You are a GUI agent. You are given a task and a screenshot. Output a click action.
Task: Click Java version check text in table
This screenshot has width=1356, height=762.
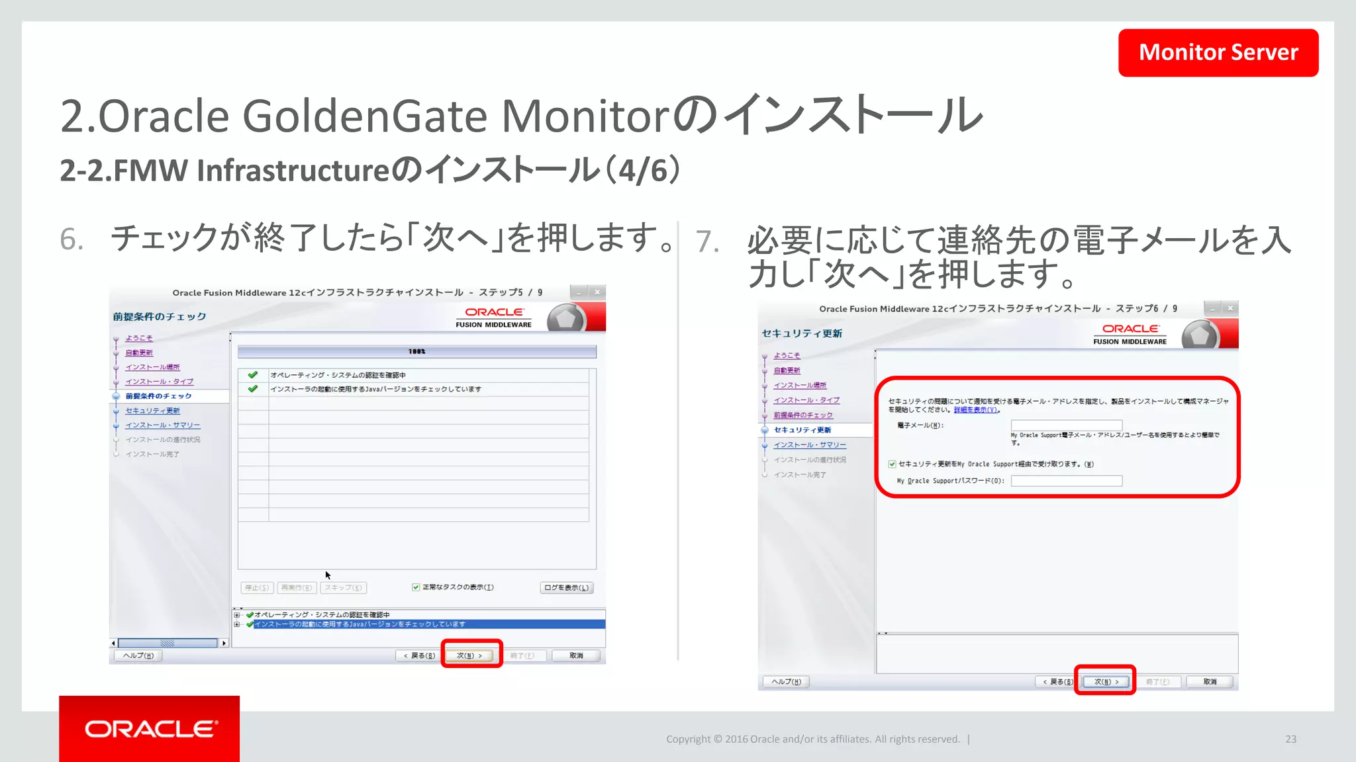375,389
